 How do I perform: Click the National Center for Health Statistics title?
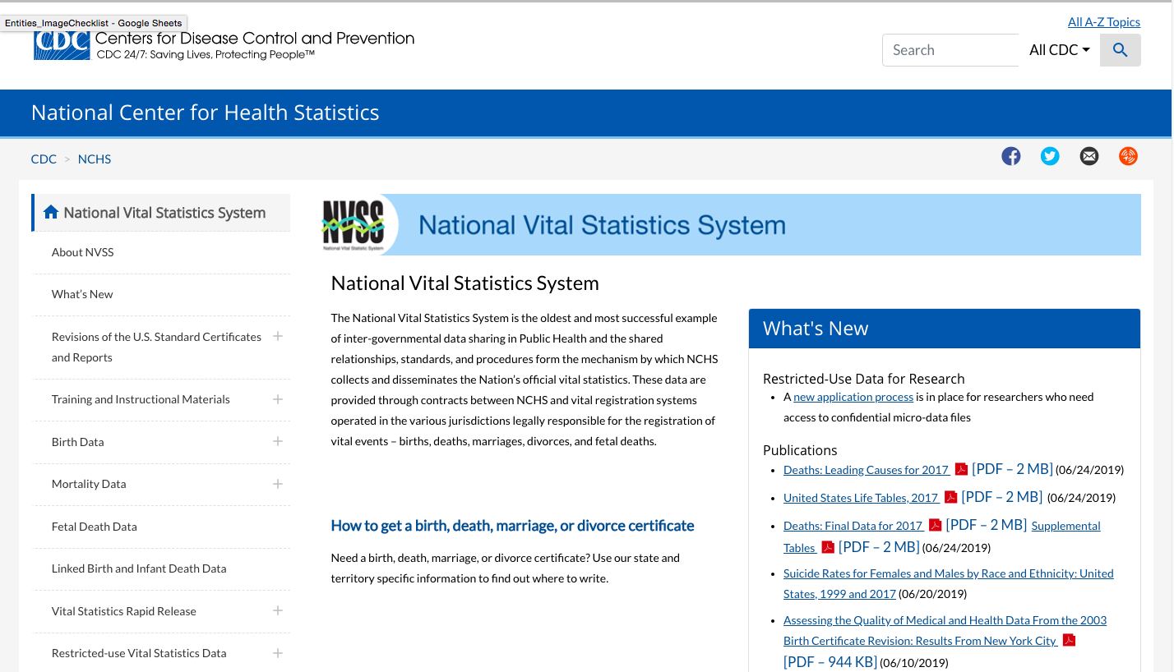click(x=205, y=113)
